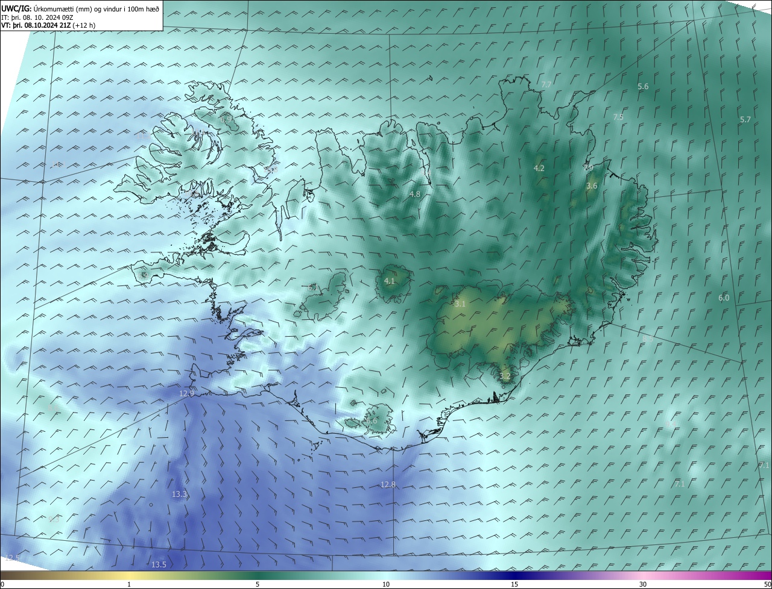Click the '0' tick label on the legend
This screenshot has width=772, height=589.
pyautogui.click(x=2, y=585)
